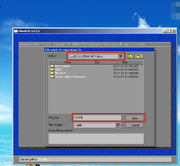Open the Files of type *.GHO box
The width and height of the screenshot is (180, 166).
click(x=97, y=125)
